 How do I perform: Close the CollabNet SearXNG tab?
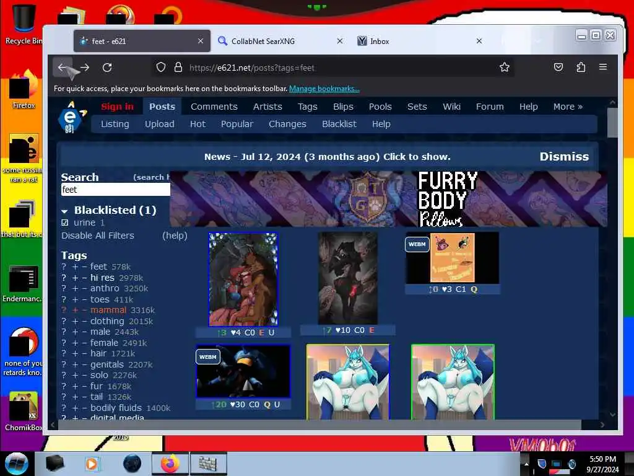[340, 41]
